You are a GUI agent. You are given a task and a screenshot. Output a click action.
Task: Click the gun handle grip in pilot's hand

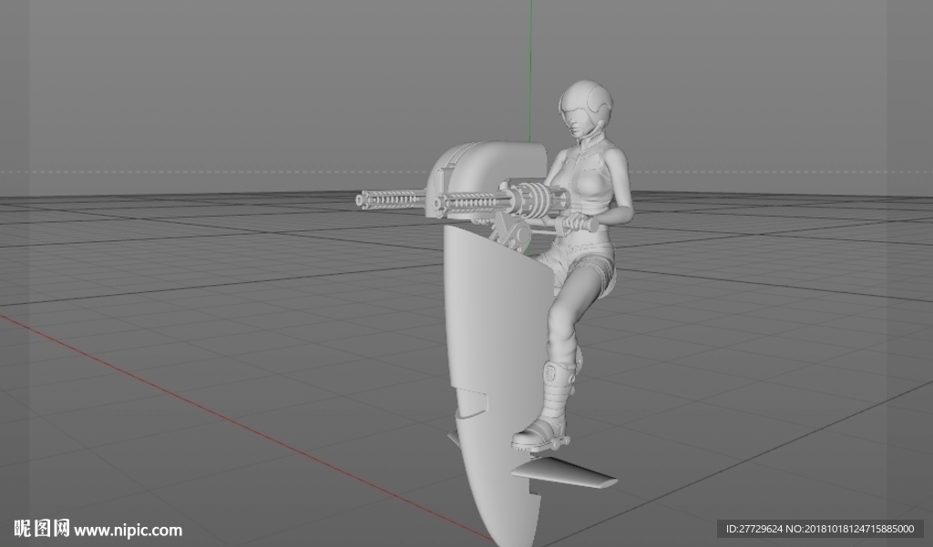point(579,224)
